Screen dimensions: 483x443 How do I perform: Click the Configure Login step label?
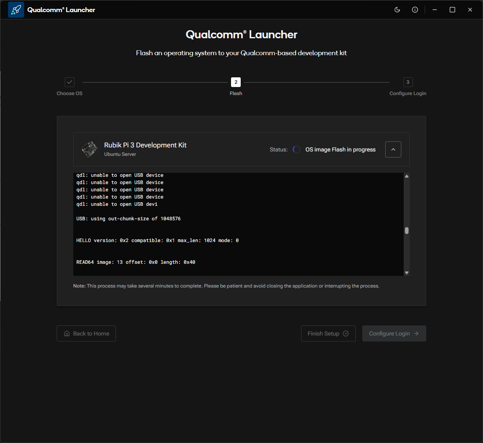(408, 93)
